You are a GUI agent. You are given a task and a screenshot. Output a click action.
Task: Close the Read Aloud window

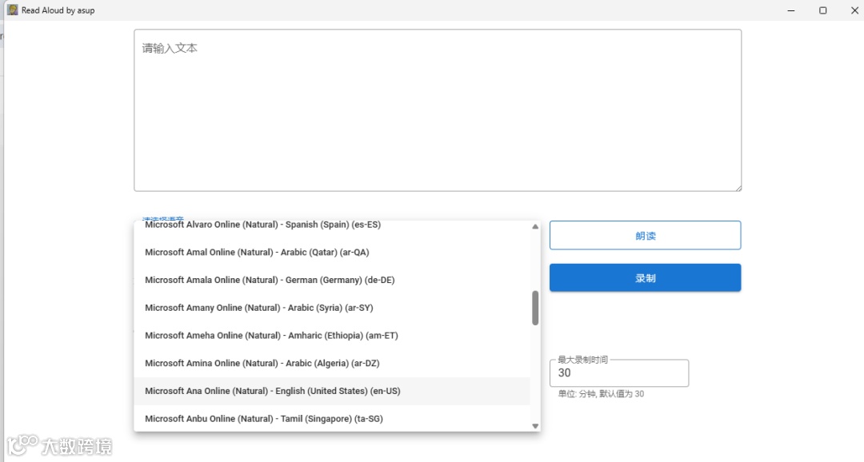tap(854, 10)
